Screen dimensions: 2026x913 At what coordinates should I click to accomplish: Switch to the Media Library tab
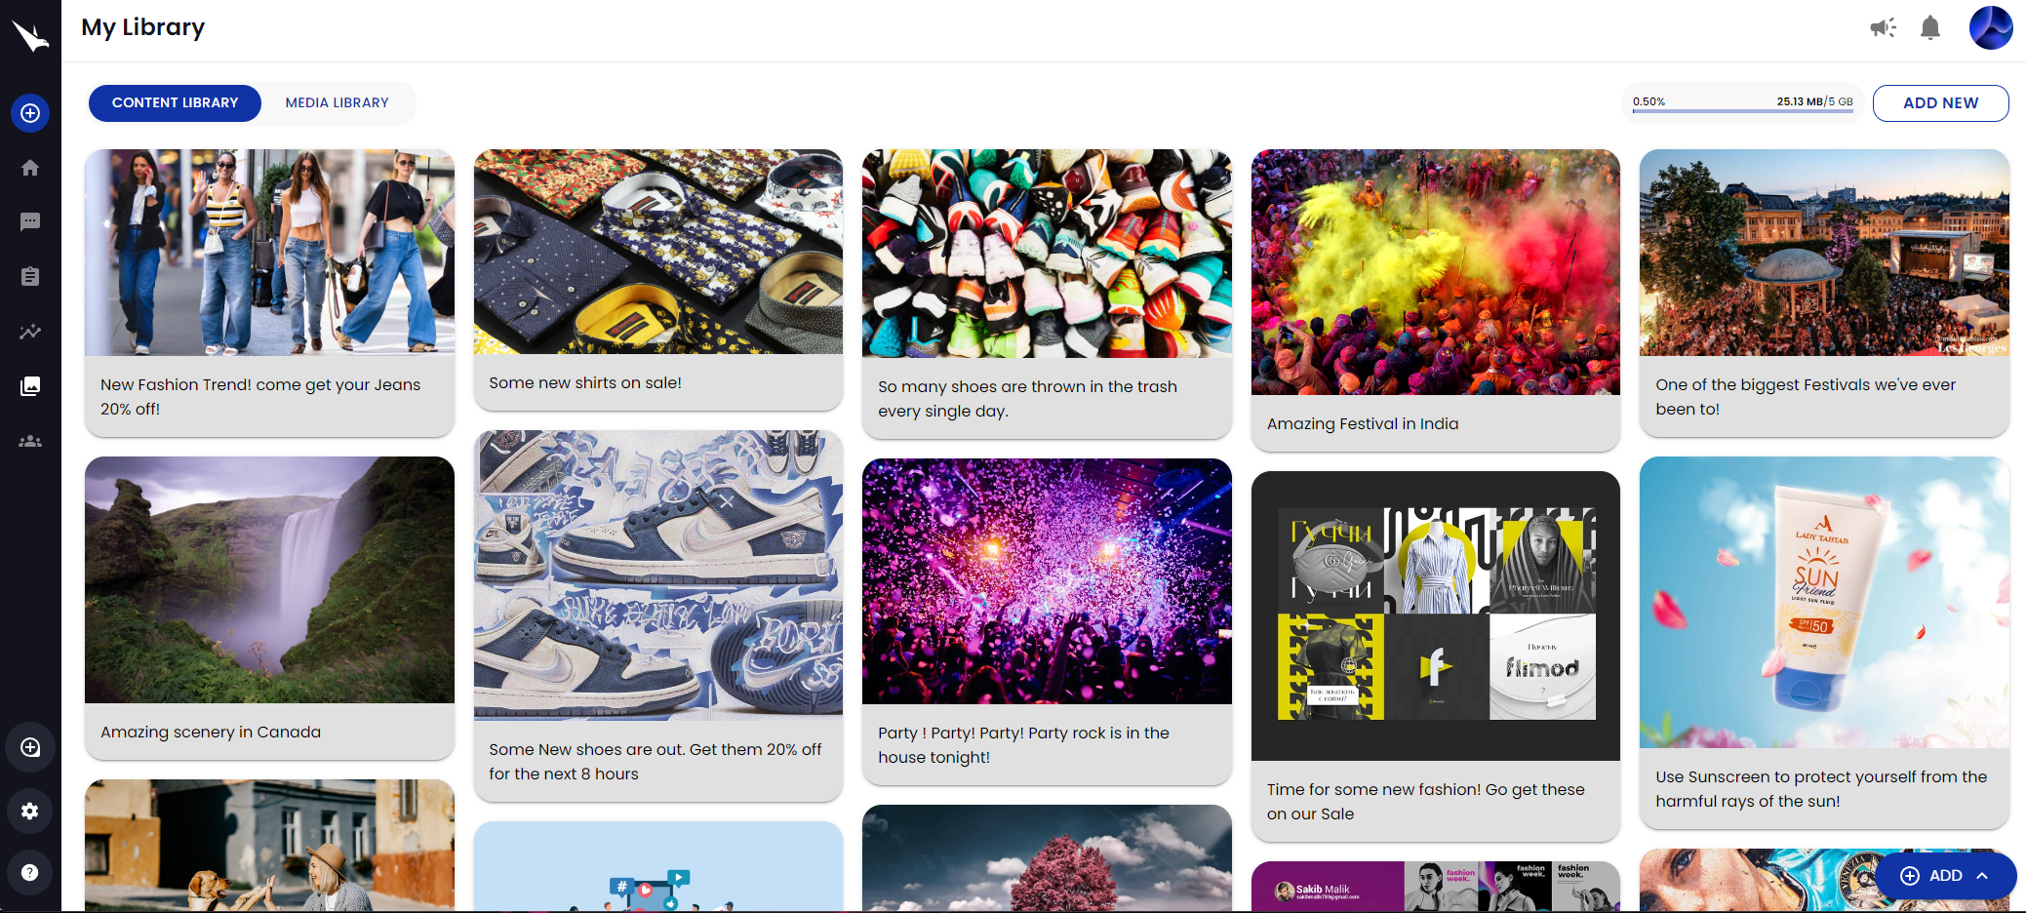(x=338, y=102)
